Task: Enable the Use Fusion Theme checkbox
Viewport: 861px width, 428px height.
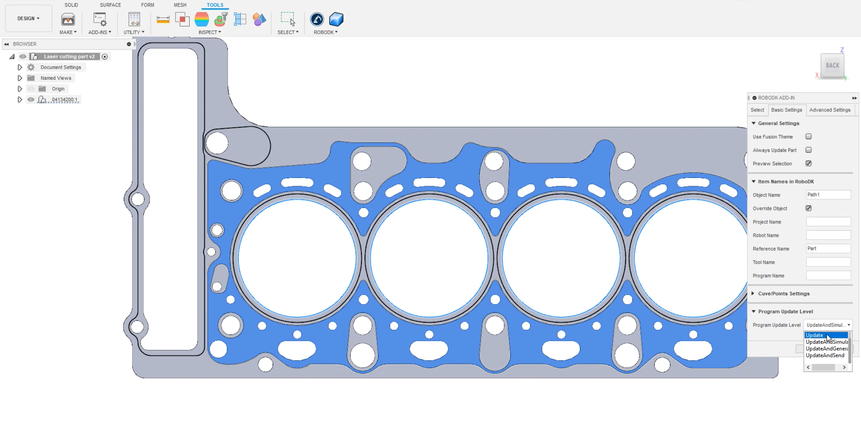Action: tap(809, 136)
